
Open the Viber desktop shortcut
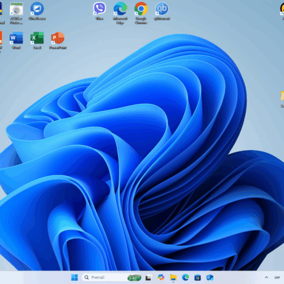coord(100,11)
